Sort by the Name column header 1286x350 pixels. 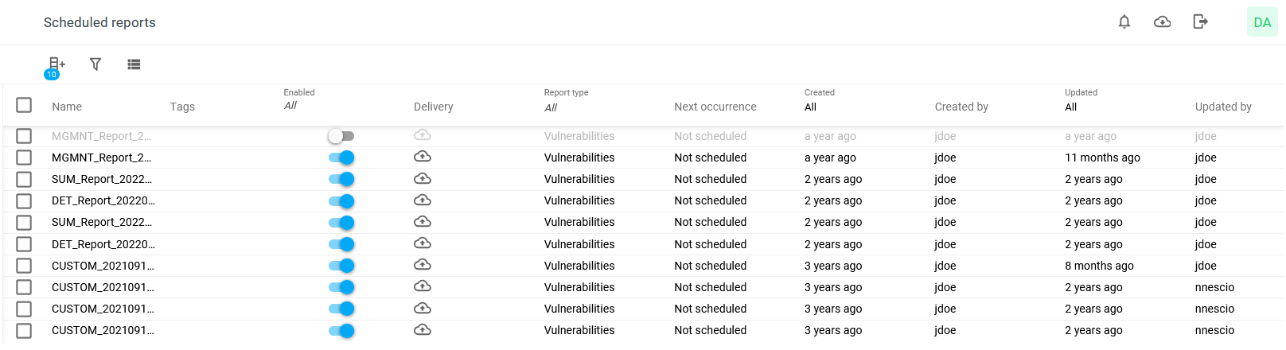67,107
